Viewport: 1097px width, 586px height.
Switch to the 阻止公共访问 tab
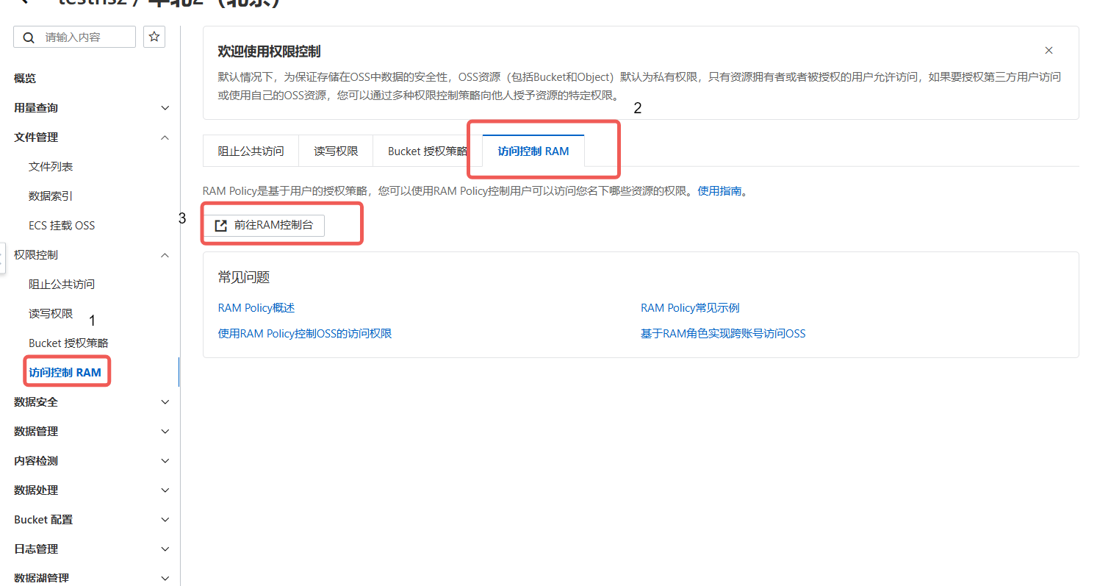tap(251, 151)
